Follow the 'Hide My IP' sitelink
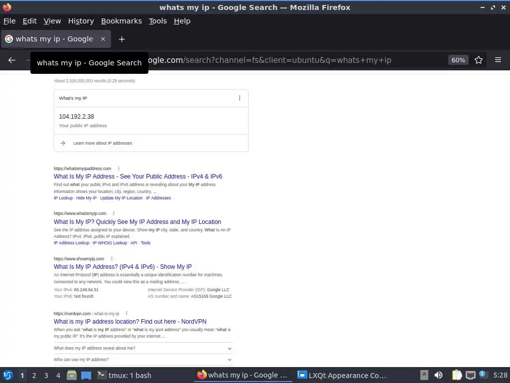Screen dimensions: 510x383 pyautogui.click(x=86, y=198)
